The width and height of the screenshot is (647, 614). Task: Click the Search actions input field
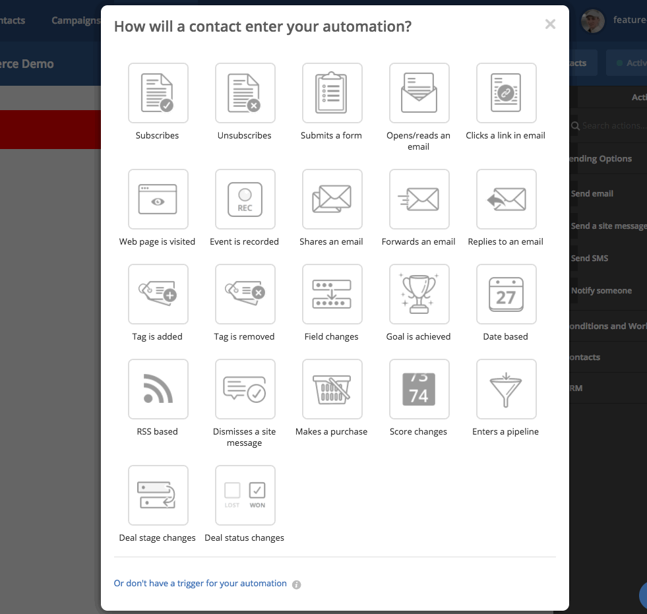(x=610, y=125)
